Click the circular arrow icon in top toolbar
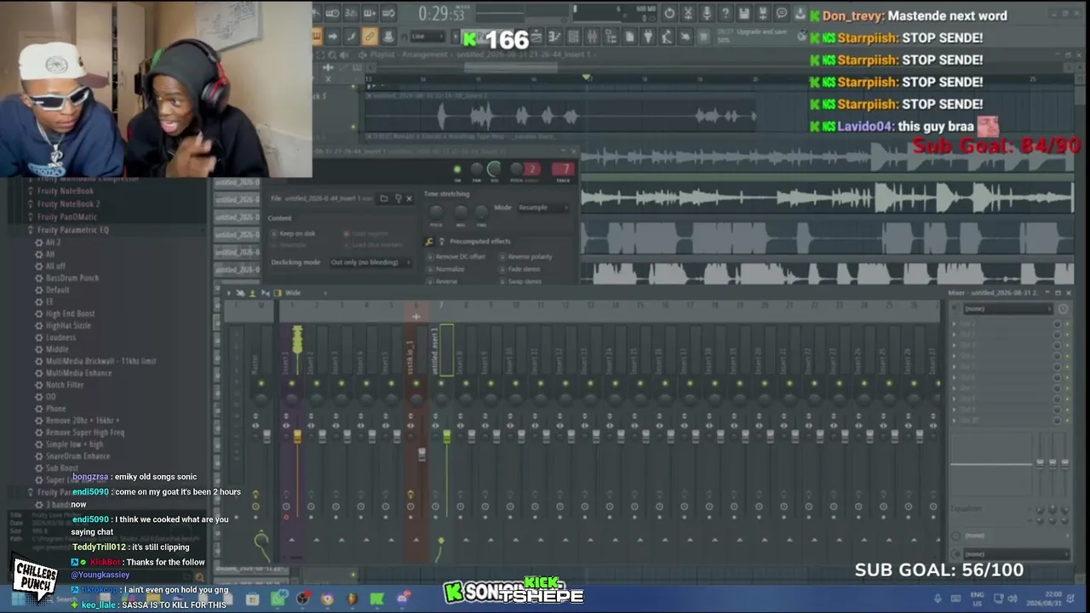 669,13
